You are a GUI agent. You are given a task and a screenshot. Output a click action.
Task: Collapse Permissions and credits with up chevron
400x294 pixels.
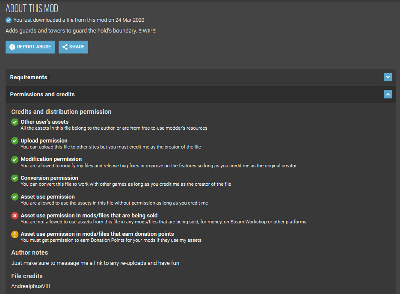[x=388, y=95]
